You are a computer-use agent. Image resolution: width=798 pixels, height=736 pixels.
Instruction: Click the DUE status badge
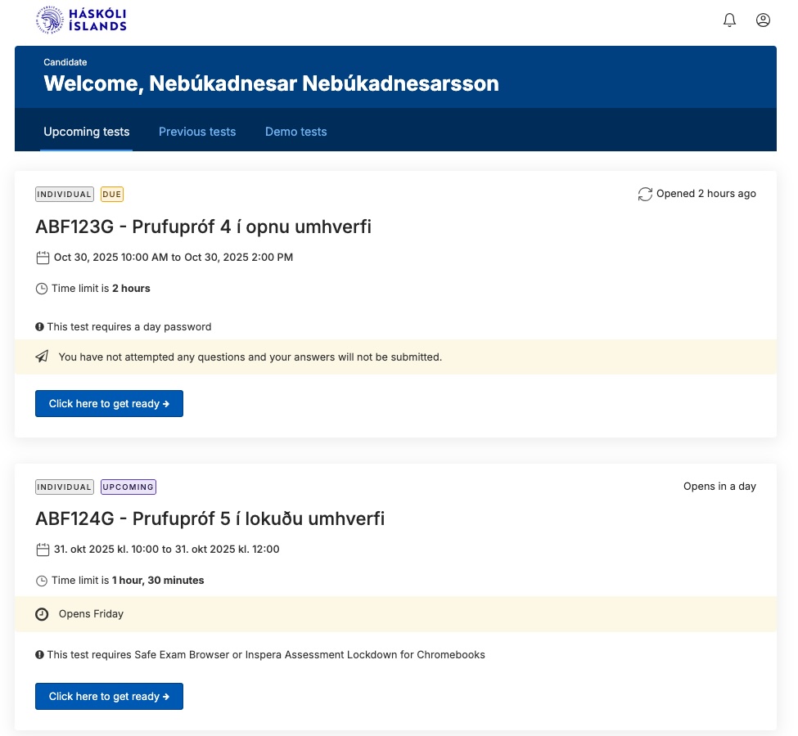112,195
